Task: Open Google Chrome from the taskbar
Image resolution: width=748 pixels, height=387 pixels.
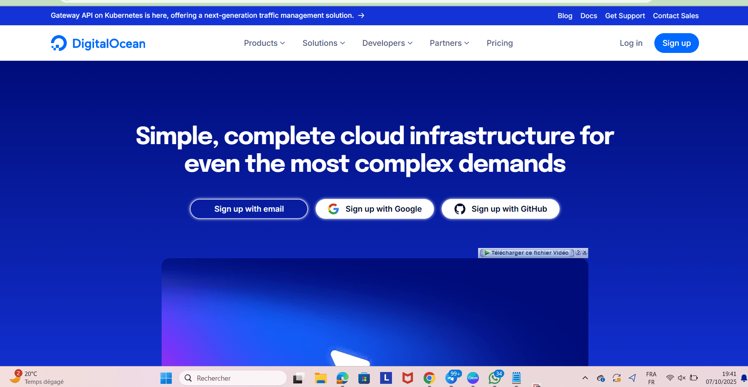Action: coord(429,378)
